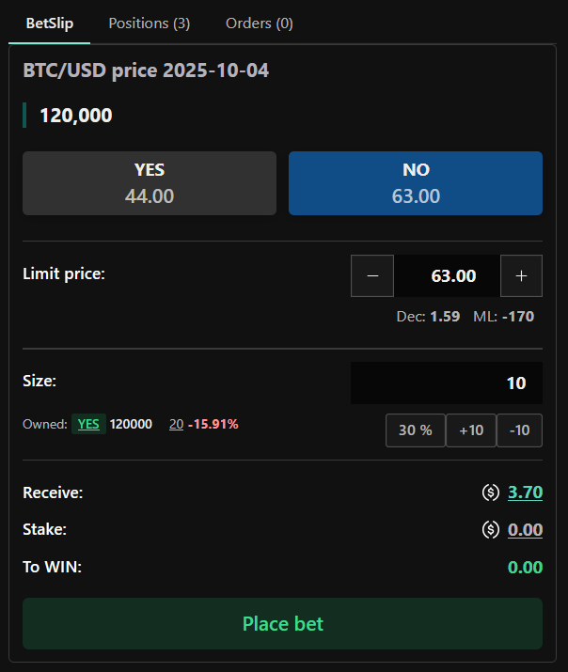The width and height of the screenshot is (568, 672).
Task: Select the YES outcome at 44.00
Action: 150,183
